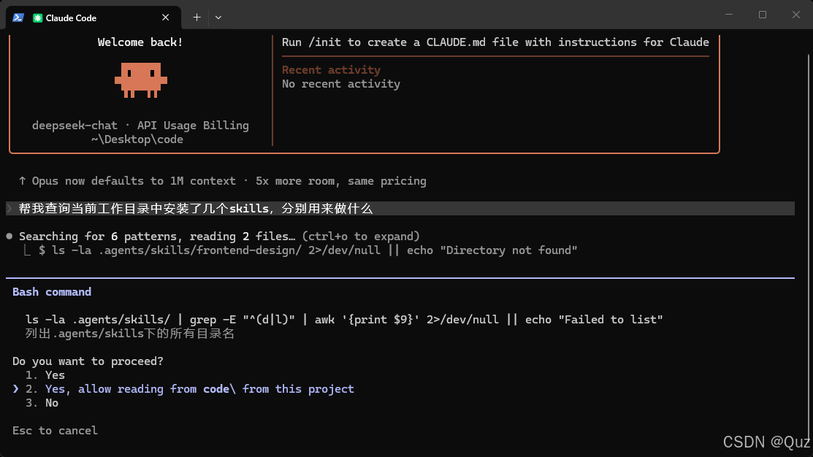This screenshot has width=813, height=457.
Task: Minimize the terminal window
Action: 729,15
